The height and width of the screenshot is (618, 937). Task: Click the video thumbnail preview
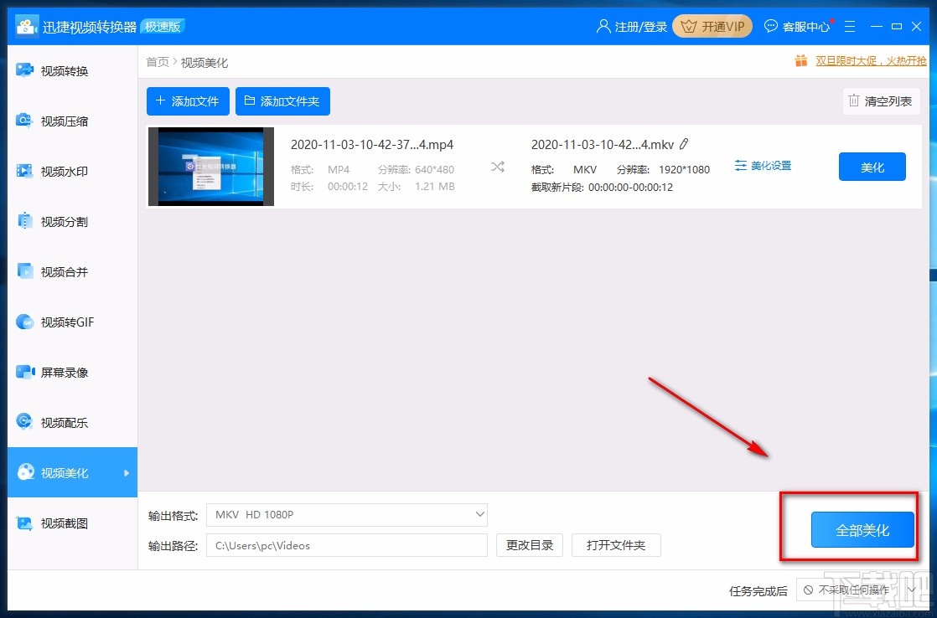point(210,166)
